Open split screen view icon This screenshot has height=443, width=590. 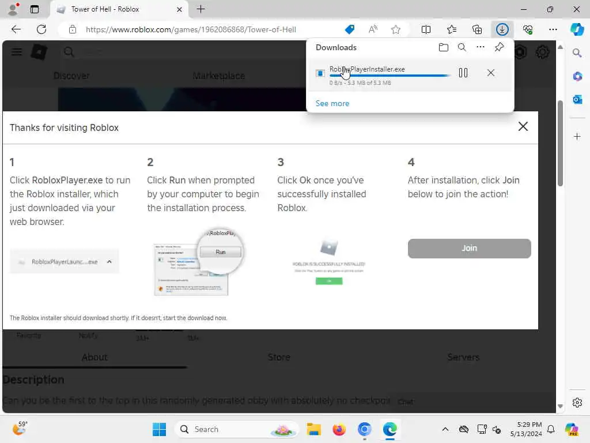pos(426,29)
